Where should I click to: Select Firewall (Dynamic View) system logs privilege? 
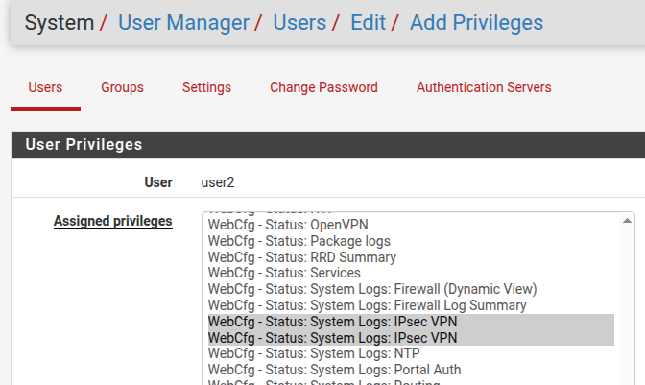(x=371, y=289)
